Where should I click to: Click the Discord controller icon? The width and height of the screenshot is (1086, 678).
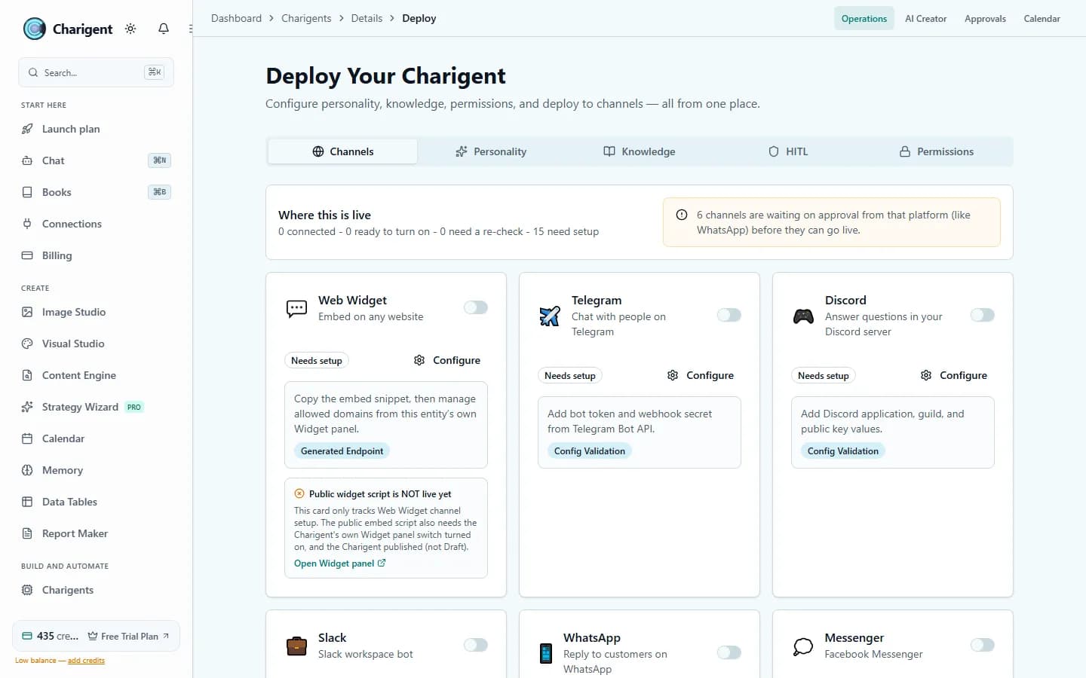[x=803, y=316]
